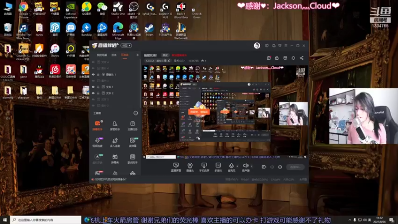Screen dimensions: 398x224
Task: Open the 房管助手 tool icon
Action: click(115, 125)
